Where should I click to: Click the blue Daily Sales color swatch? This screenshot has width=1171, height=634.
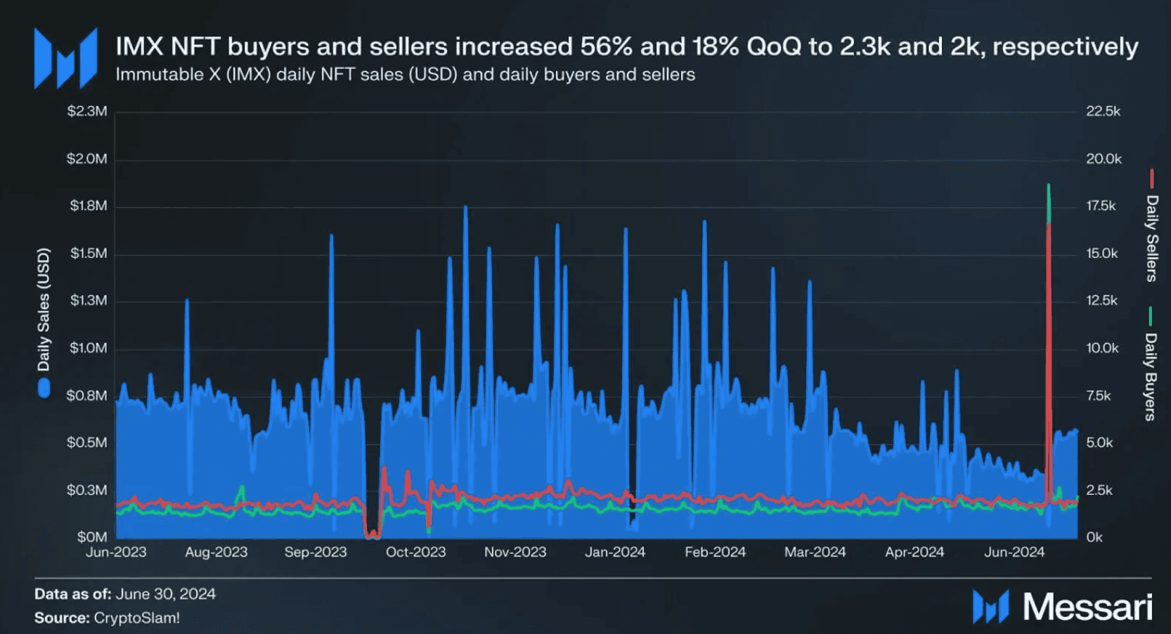[44, 388]
